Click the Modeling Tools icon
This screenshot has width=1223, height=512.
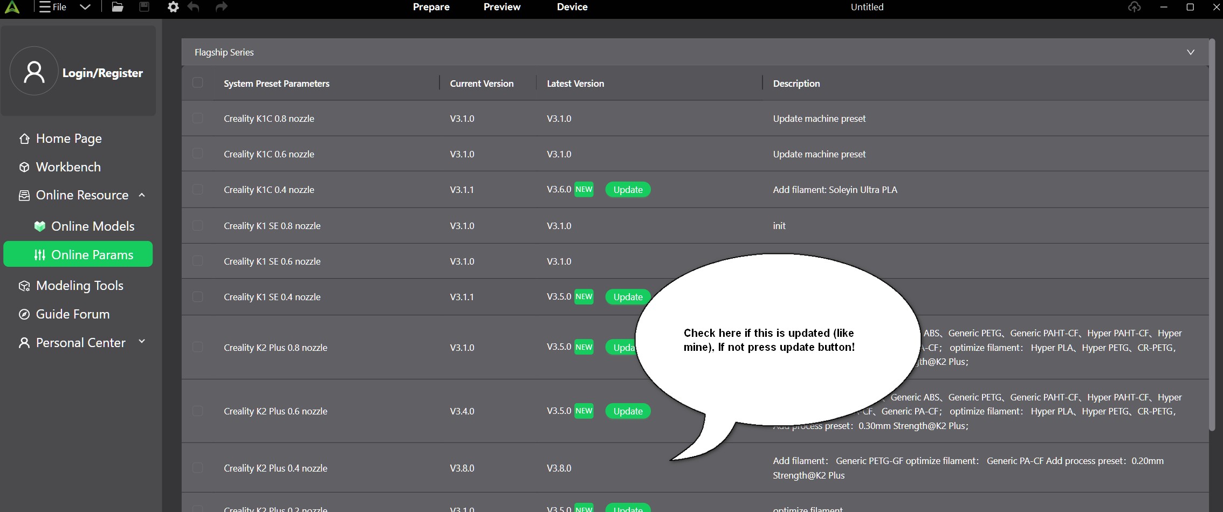(x=24, y=286)
